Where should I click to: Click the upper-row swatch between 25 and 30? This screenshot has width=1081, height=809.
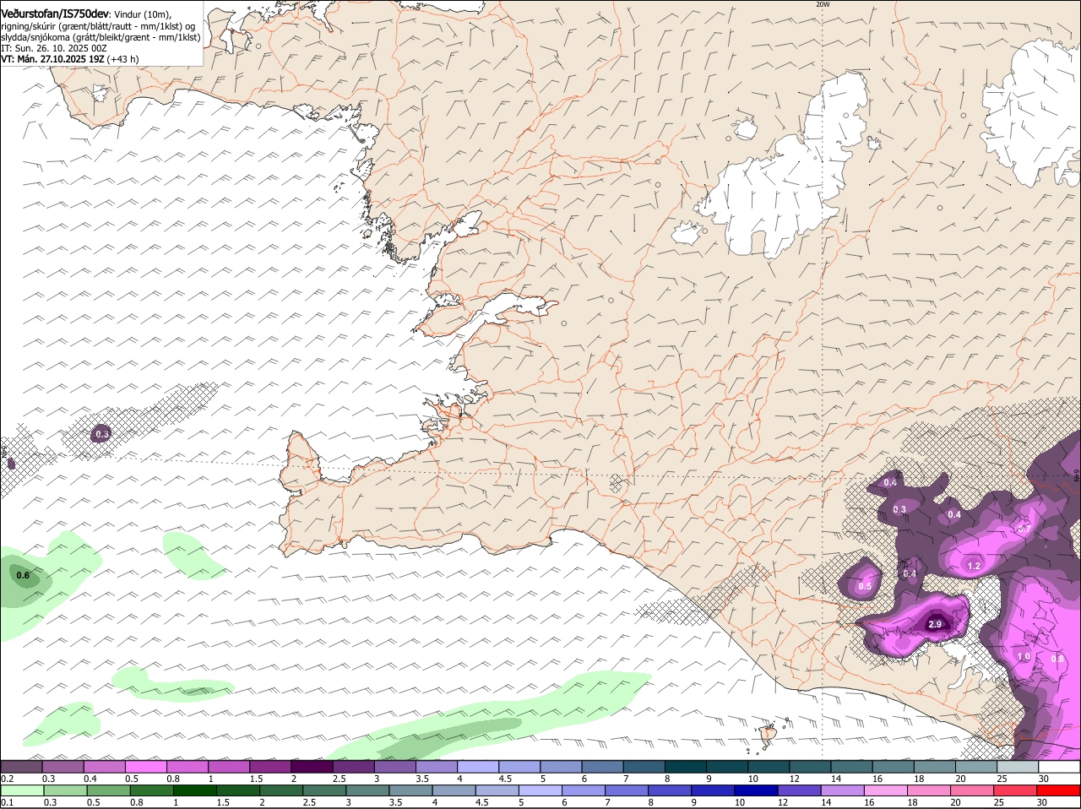(x=1018, y=767)
